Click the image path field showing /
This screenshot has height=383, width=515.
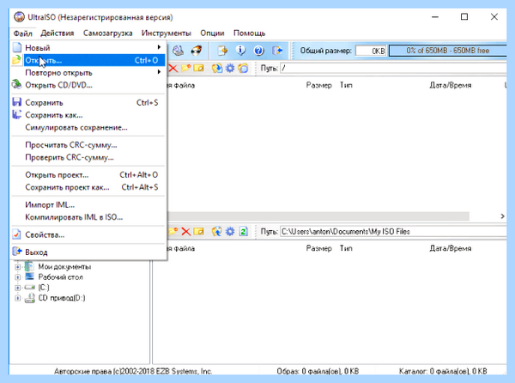click(393, 68)
